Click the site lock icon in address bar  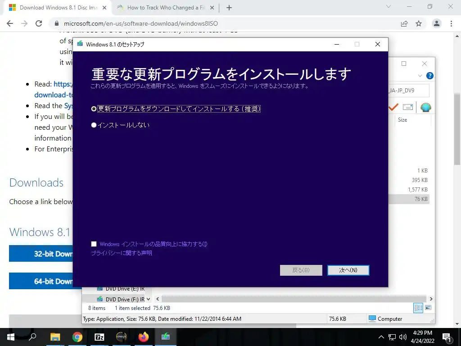(57, 23)
